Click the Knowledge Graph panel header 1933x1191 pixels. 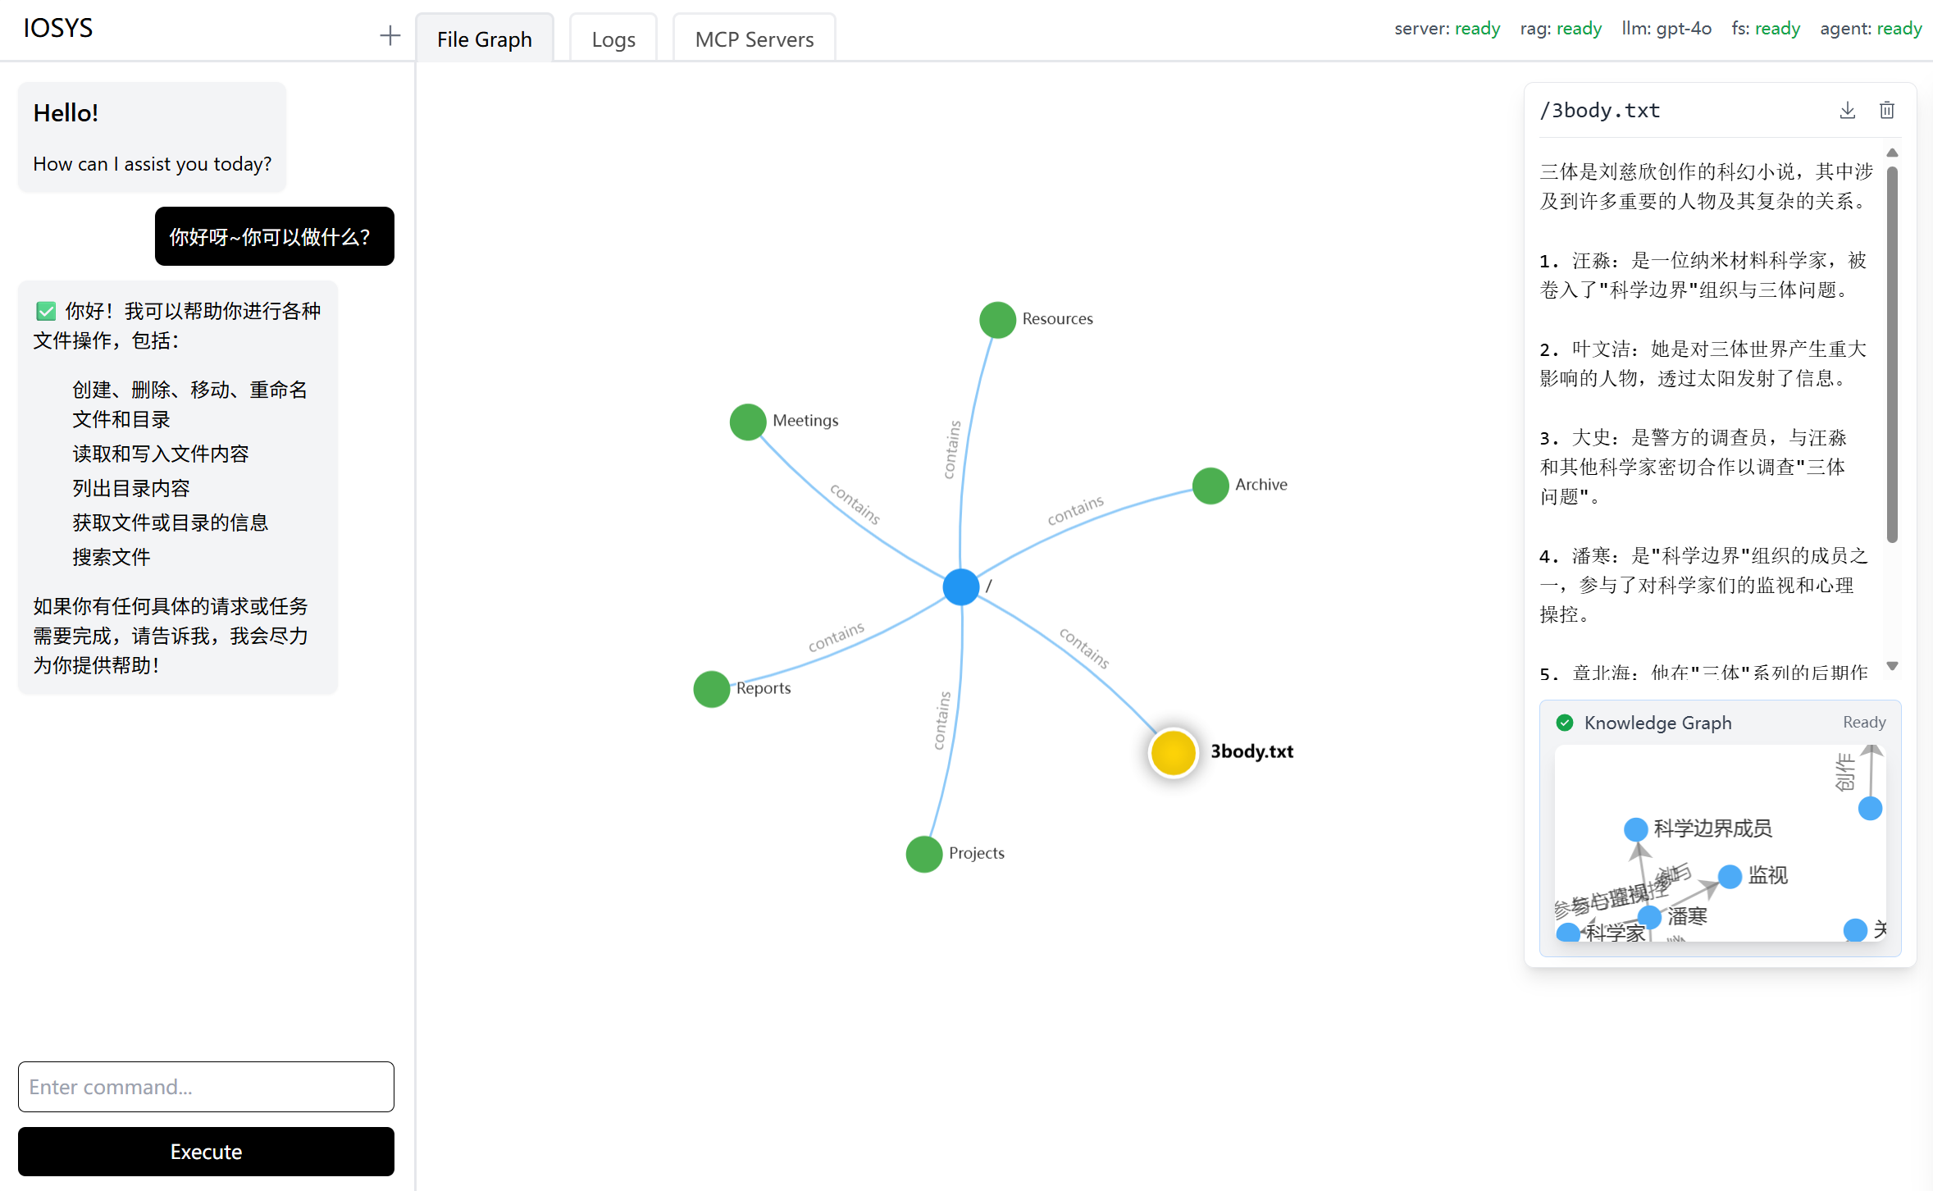(1721, 723)
